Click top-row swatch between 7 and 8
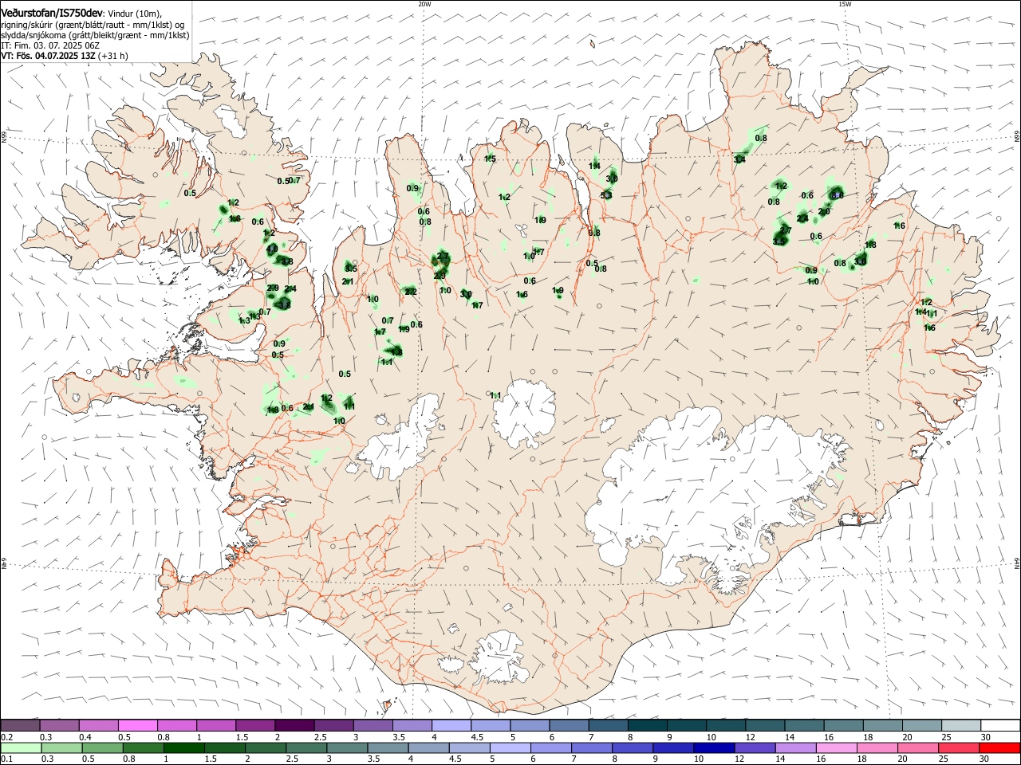The height and width of the screenshot is (765, 1021). click(x=609, y=726)
